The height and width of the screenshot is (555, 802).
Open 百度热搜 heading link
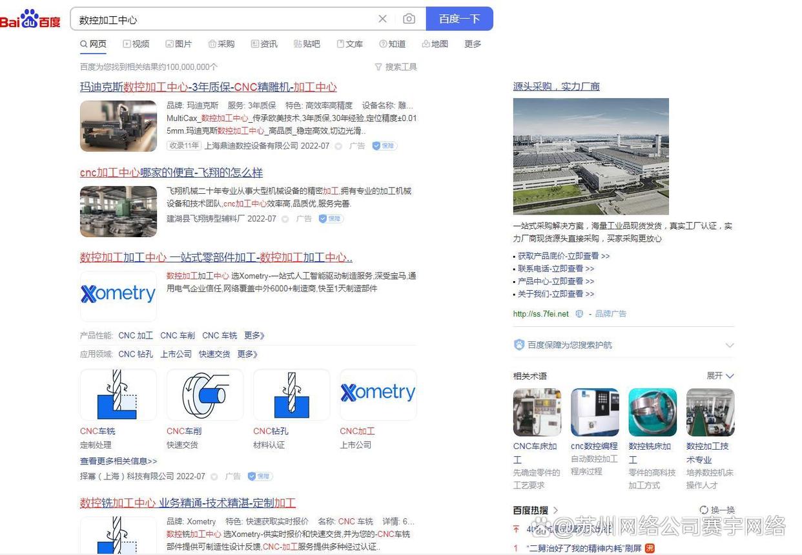point(535,510)
